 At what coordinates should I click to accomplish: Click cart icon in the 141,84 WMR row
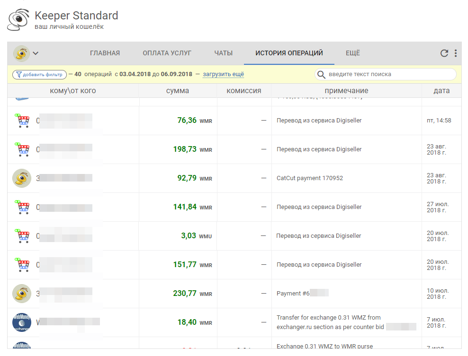click(22, 207)
